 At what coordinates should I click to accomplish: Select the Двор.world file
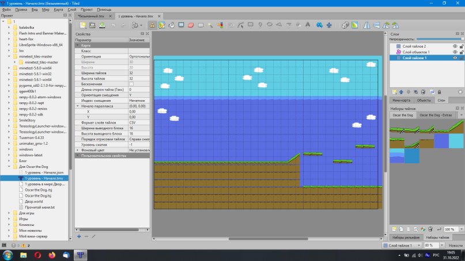[x=33, y=202]
